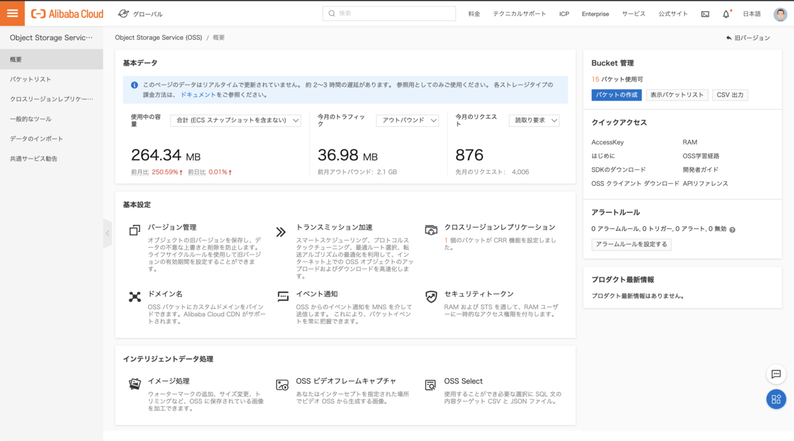Collapse the left sidebar panel handle
The width and height of the screenshot is (794, 441).
click(x=108, y=233)
